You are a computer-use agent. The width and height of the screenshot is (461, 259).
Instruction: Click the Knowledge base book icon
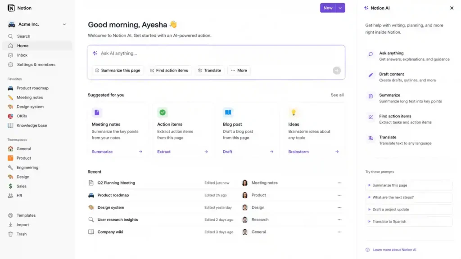11,125
